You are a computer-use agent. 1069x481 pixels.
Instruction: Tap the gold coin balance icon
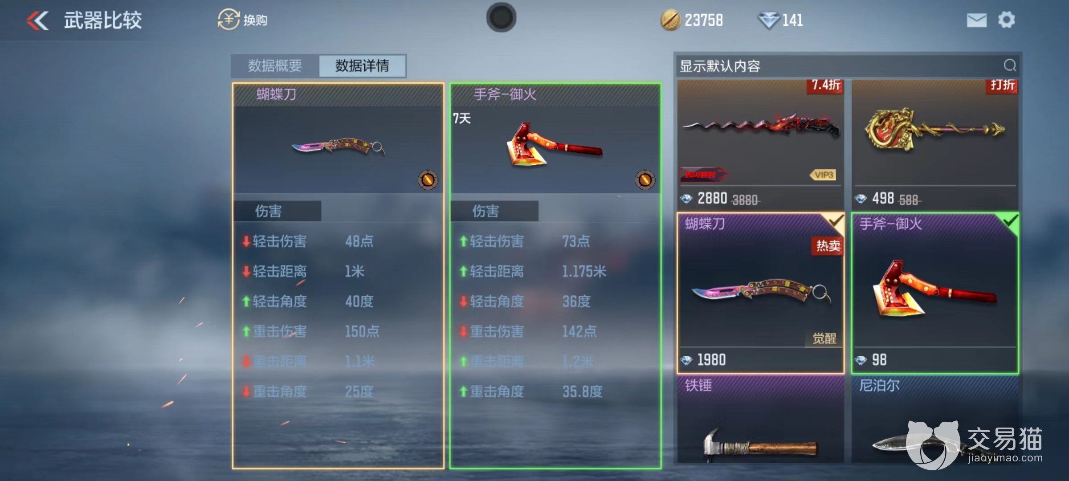pos(670,20)
